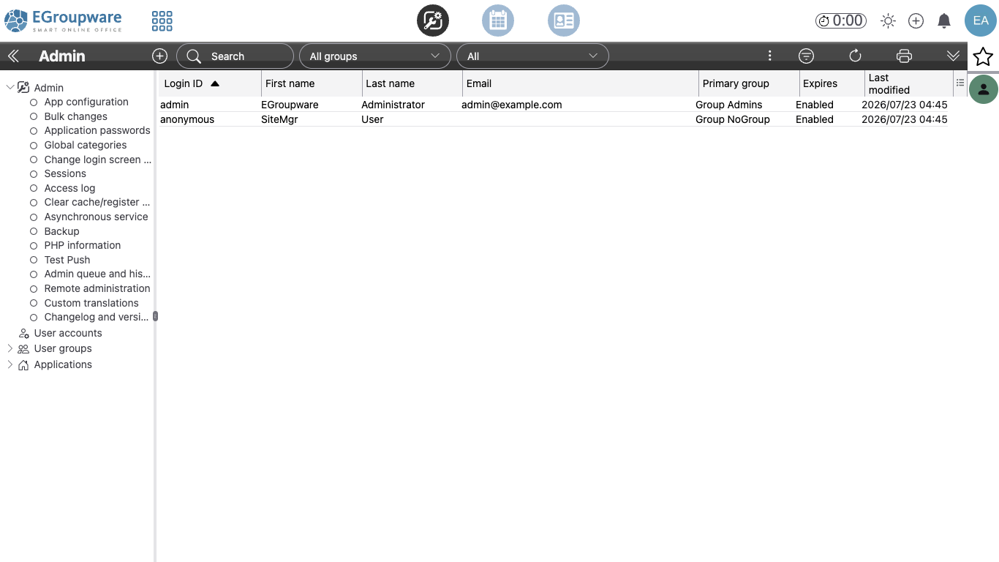Open the Admin app icon in the top bar
999x562 pixels.
coord(433,20)
